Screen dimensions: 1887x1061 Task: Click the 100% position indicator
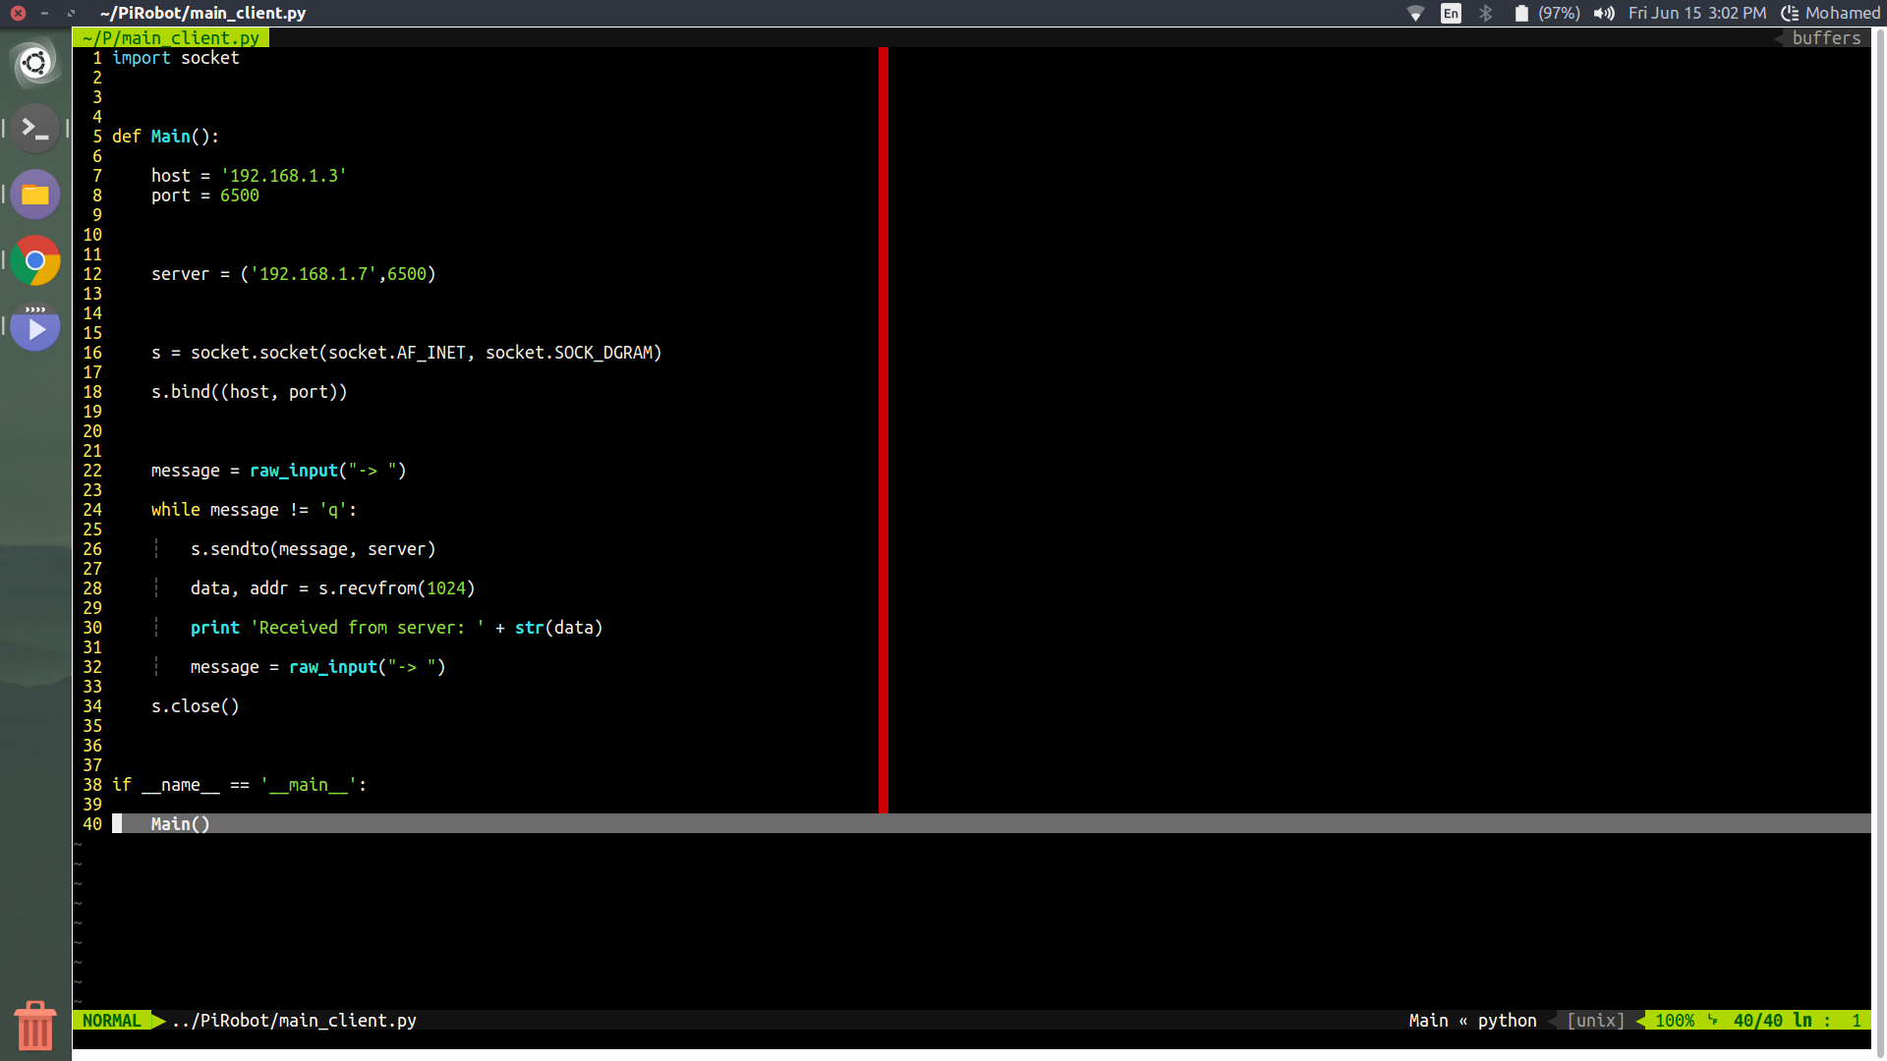(1674, 1020)
